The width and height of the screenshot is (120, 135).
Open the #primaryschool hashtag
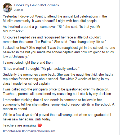coord(33,131)
